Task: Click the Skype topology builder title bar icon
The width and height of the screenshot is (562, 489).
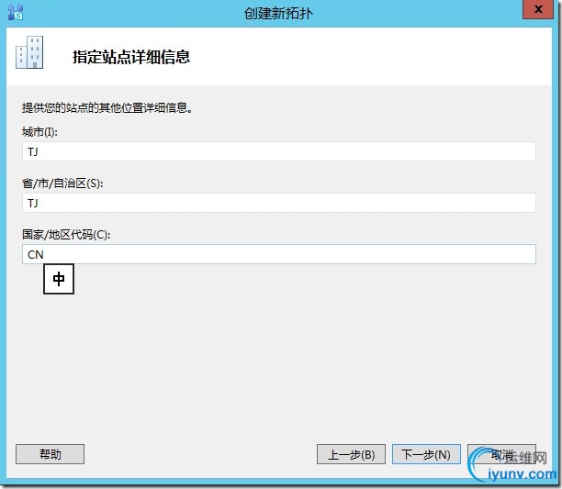Action: click(x=16, y=13)
